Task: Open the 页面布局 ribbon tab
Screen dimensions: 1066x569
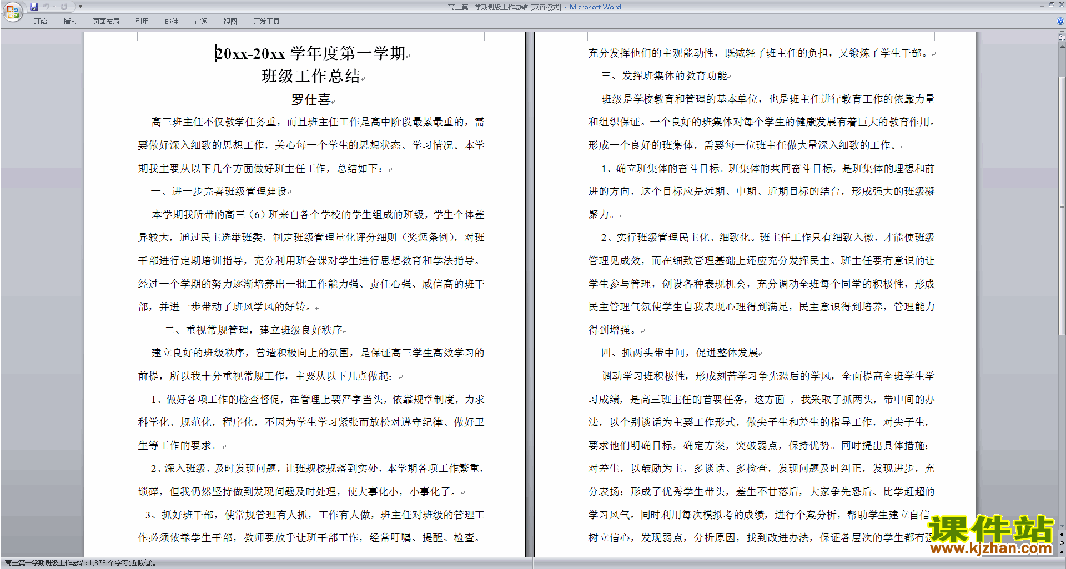Action: (106, 22)
